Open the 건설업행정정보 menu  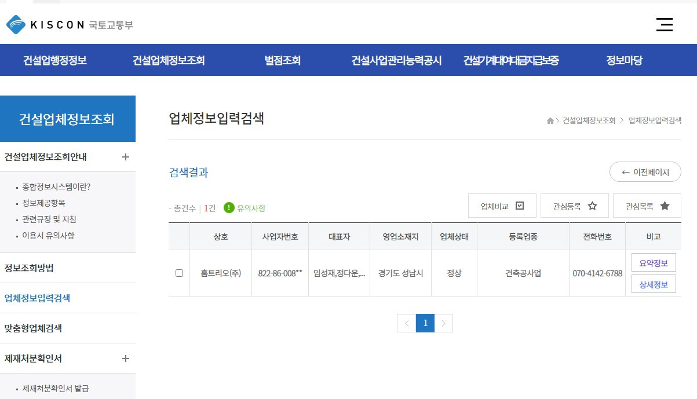tap(54, 60)
